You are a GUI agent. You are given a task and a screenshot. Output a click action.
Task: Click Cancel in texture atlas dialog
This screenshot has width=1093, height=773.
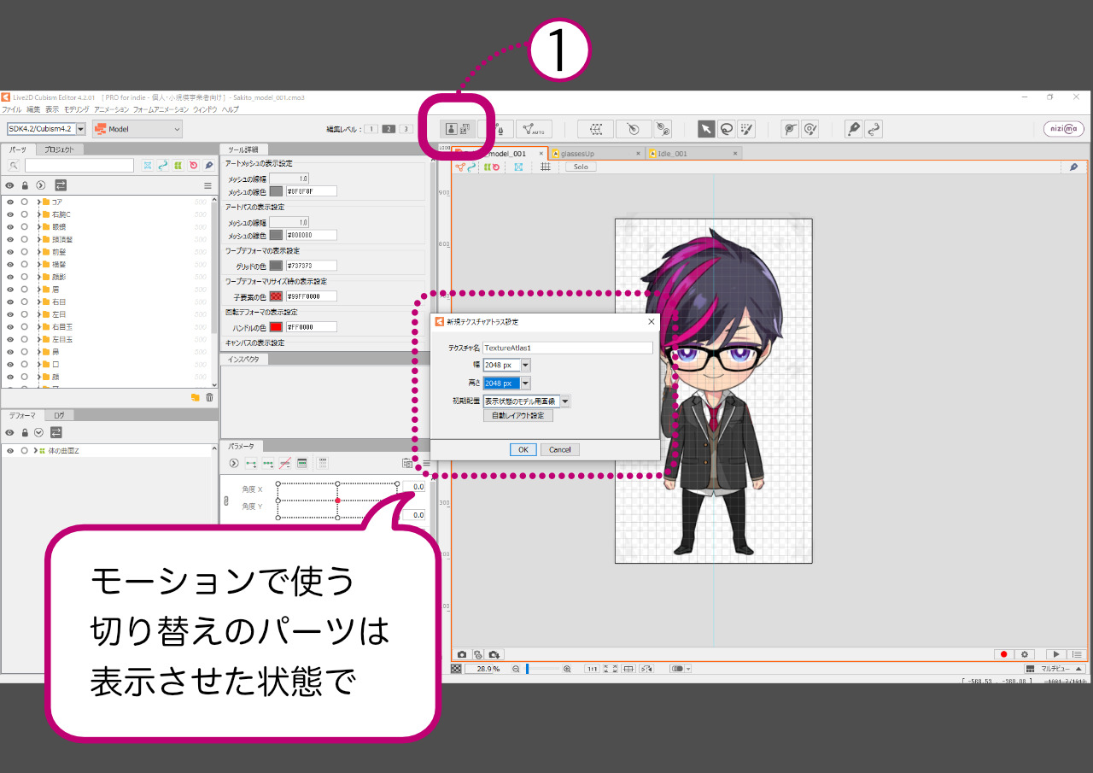pyautogui.click(x=560, y=449)
